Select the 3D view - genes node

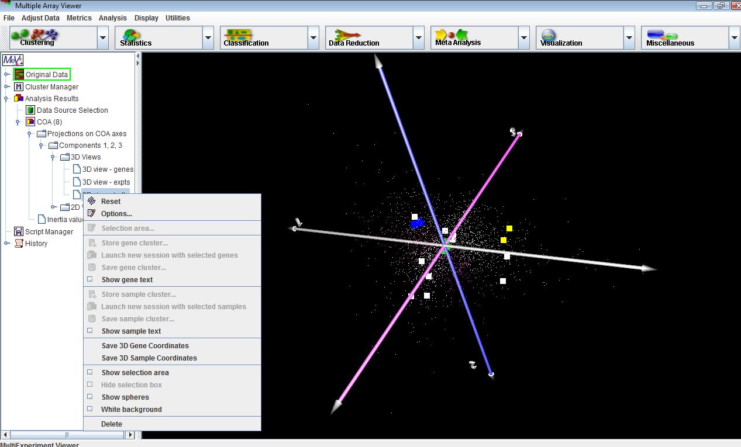coord(107,169)
